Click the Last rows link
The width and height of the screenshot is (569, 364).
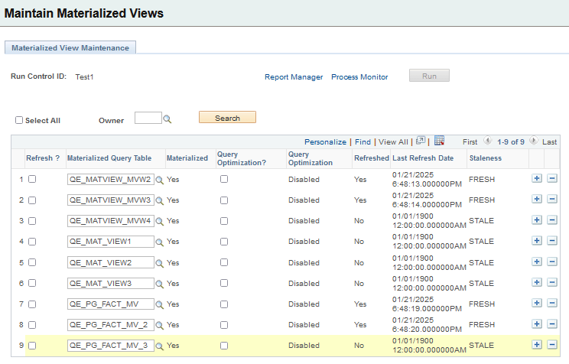click(549, 142)
